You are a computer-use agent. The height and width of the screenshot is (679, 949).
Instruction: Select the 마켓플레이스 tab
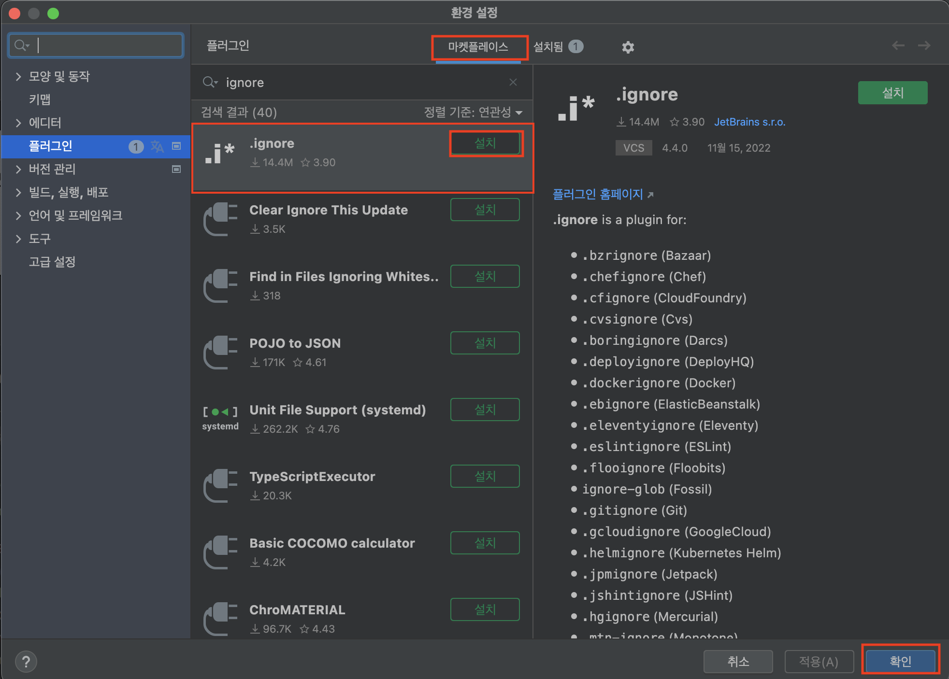tap(478, 47)
